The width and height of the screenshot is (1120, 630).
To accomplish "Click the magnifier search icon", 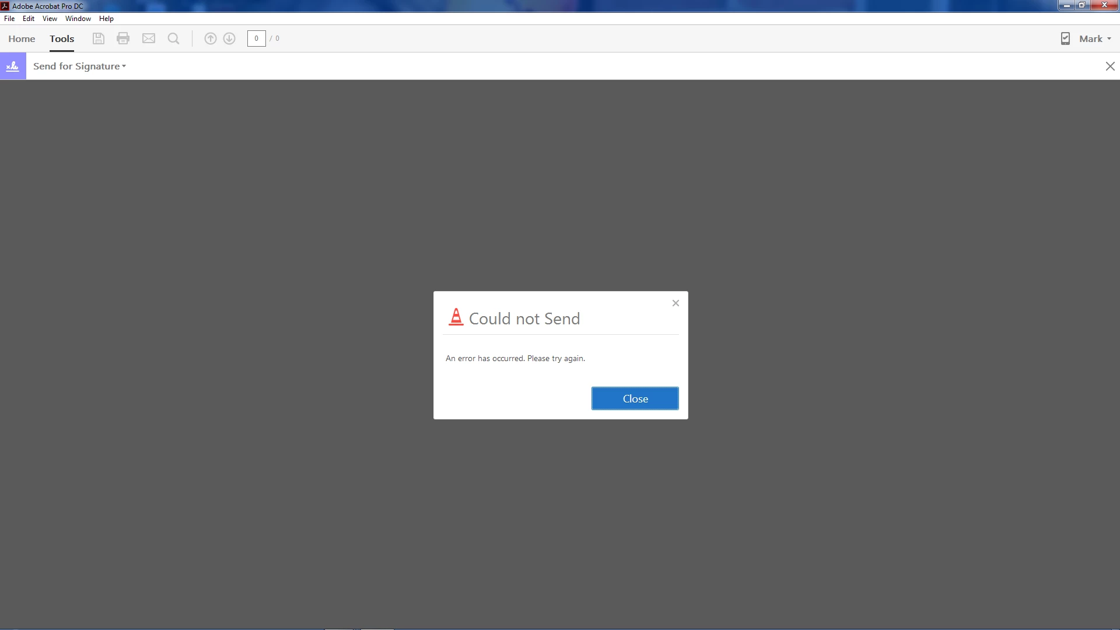I will point(173,38).
